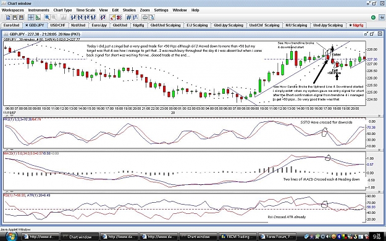
Task: Switch to Gbd/Jpy Scalping tab
Action: pyautogui.click(x=229, y=25)
